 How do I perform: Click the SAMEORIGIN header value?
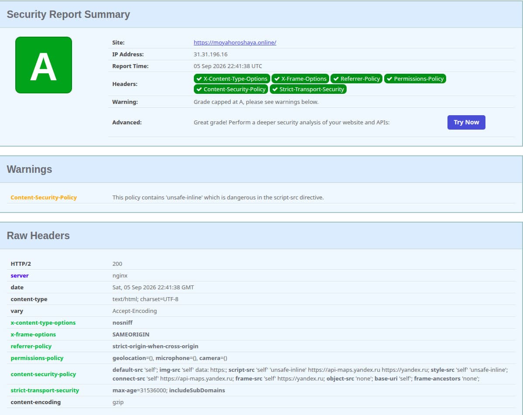point(131,334)
